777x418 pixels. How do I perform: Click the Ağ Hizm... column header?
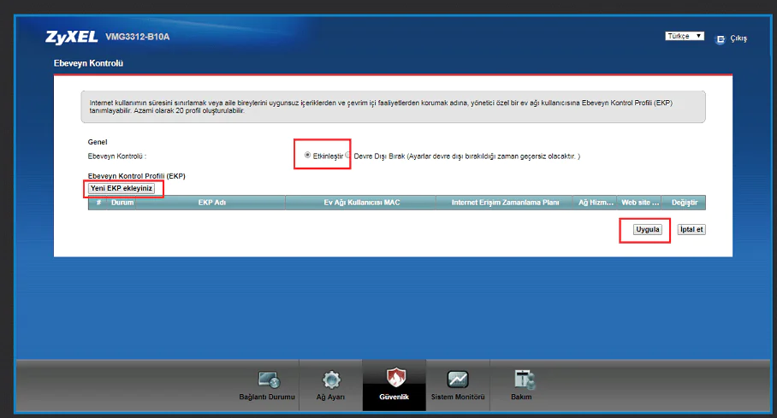pos(596,203)
